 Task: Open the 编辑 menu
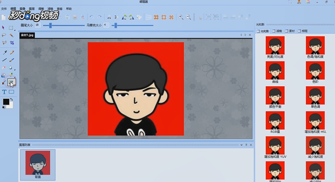pyautogui.click(x=13, y=9)
